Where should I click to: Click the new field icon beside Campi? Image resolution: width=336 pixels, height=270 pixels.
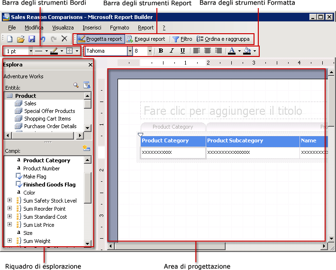point(86,149)
